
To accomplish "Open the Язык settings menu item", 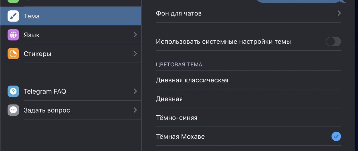I will coord(32,35).
